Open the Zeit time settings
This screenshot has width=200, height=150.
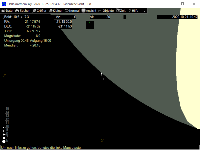[x=121, y=11]
